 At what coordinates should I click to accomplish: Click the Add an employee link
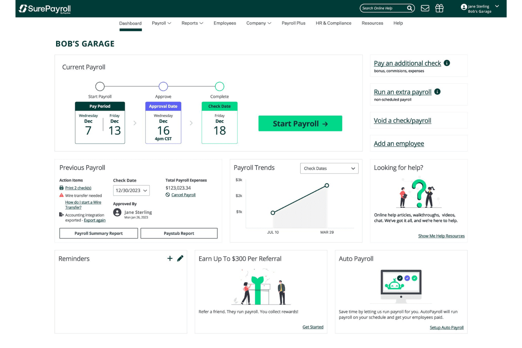point(399,144)
